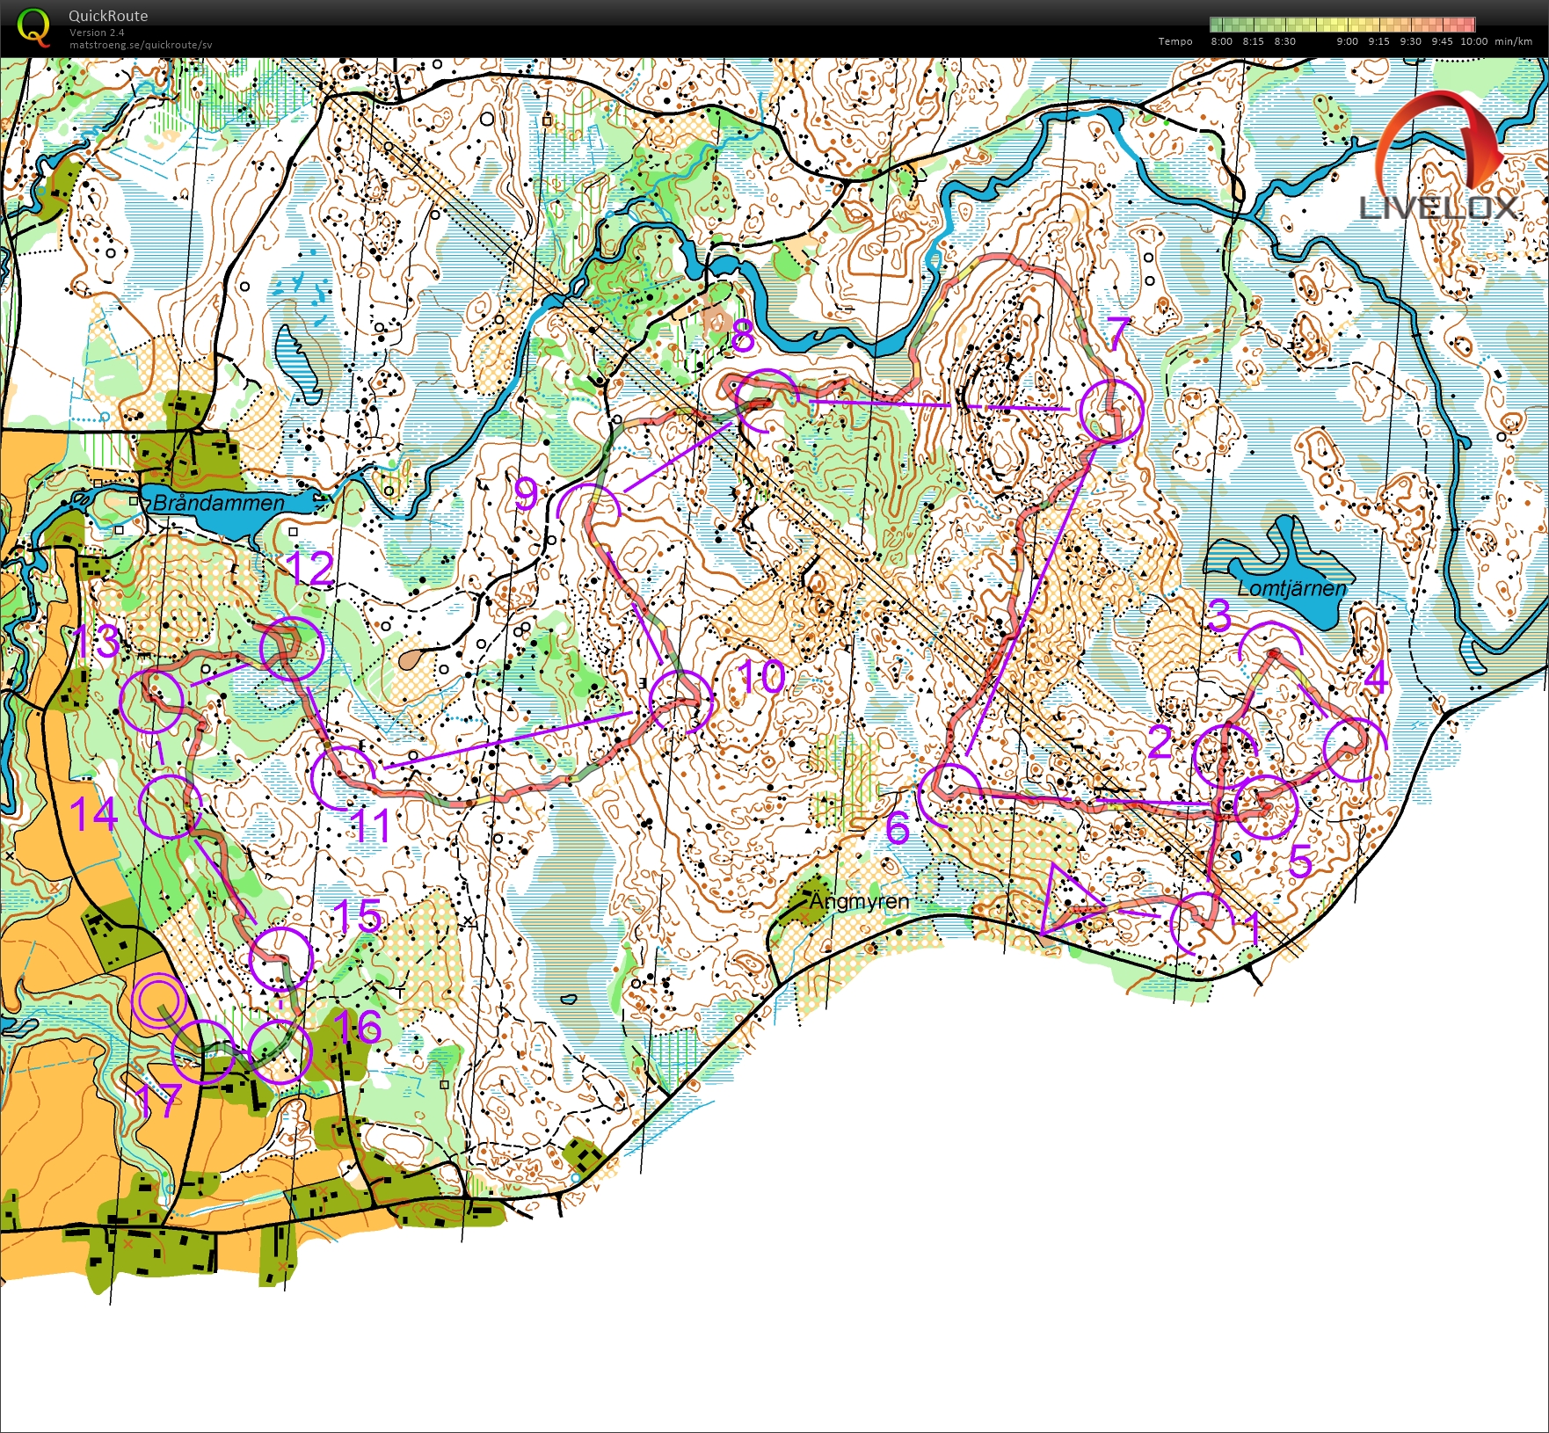Click the purple number 15 control label
This screenshot has height=1433, width=1549.
[x=357, y=917]
